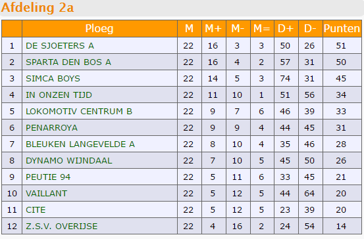This screenshot has width=364, height=239.
Task: Click the D- column header
Action: click(311, 29)
